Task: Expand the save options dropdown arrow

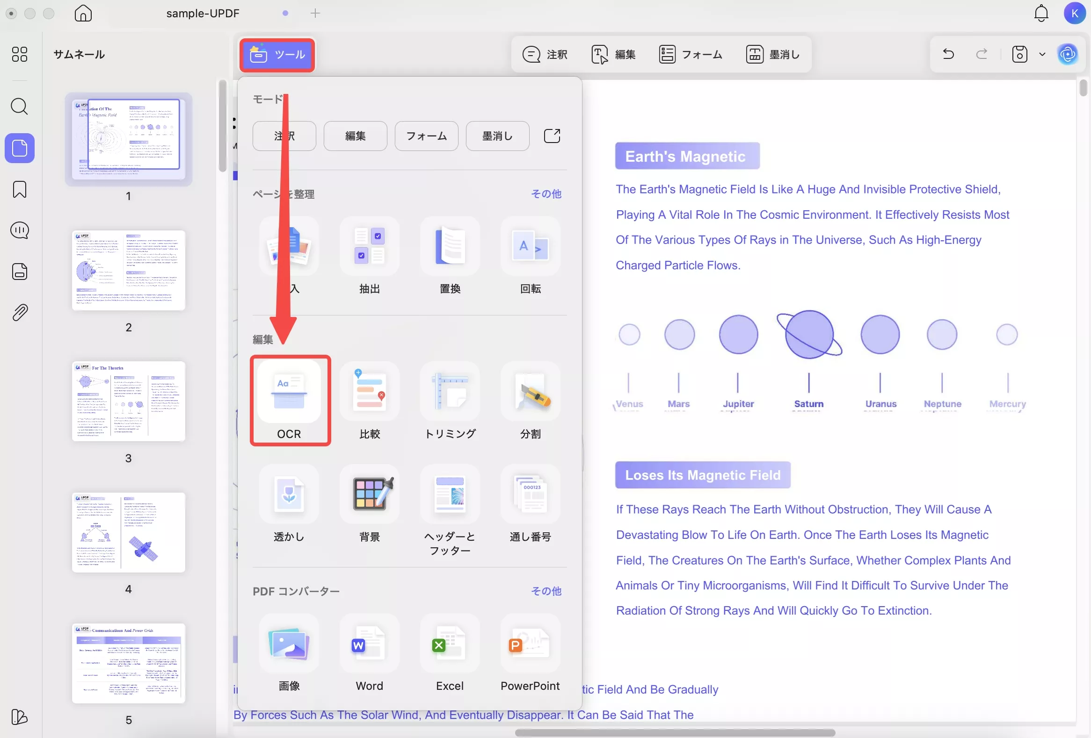Action: pos(1042,54)
